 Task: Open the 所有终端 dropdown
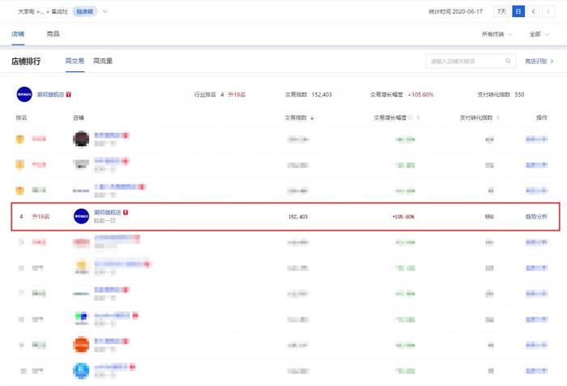coord(497,34)
